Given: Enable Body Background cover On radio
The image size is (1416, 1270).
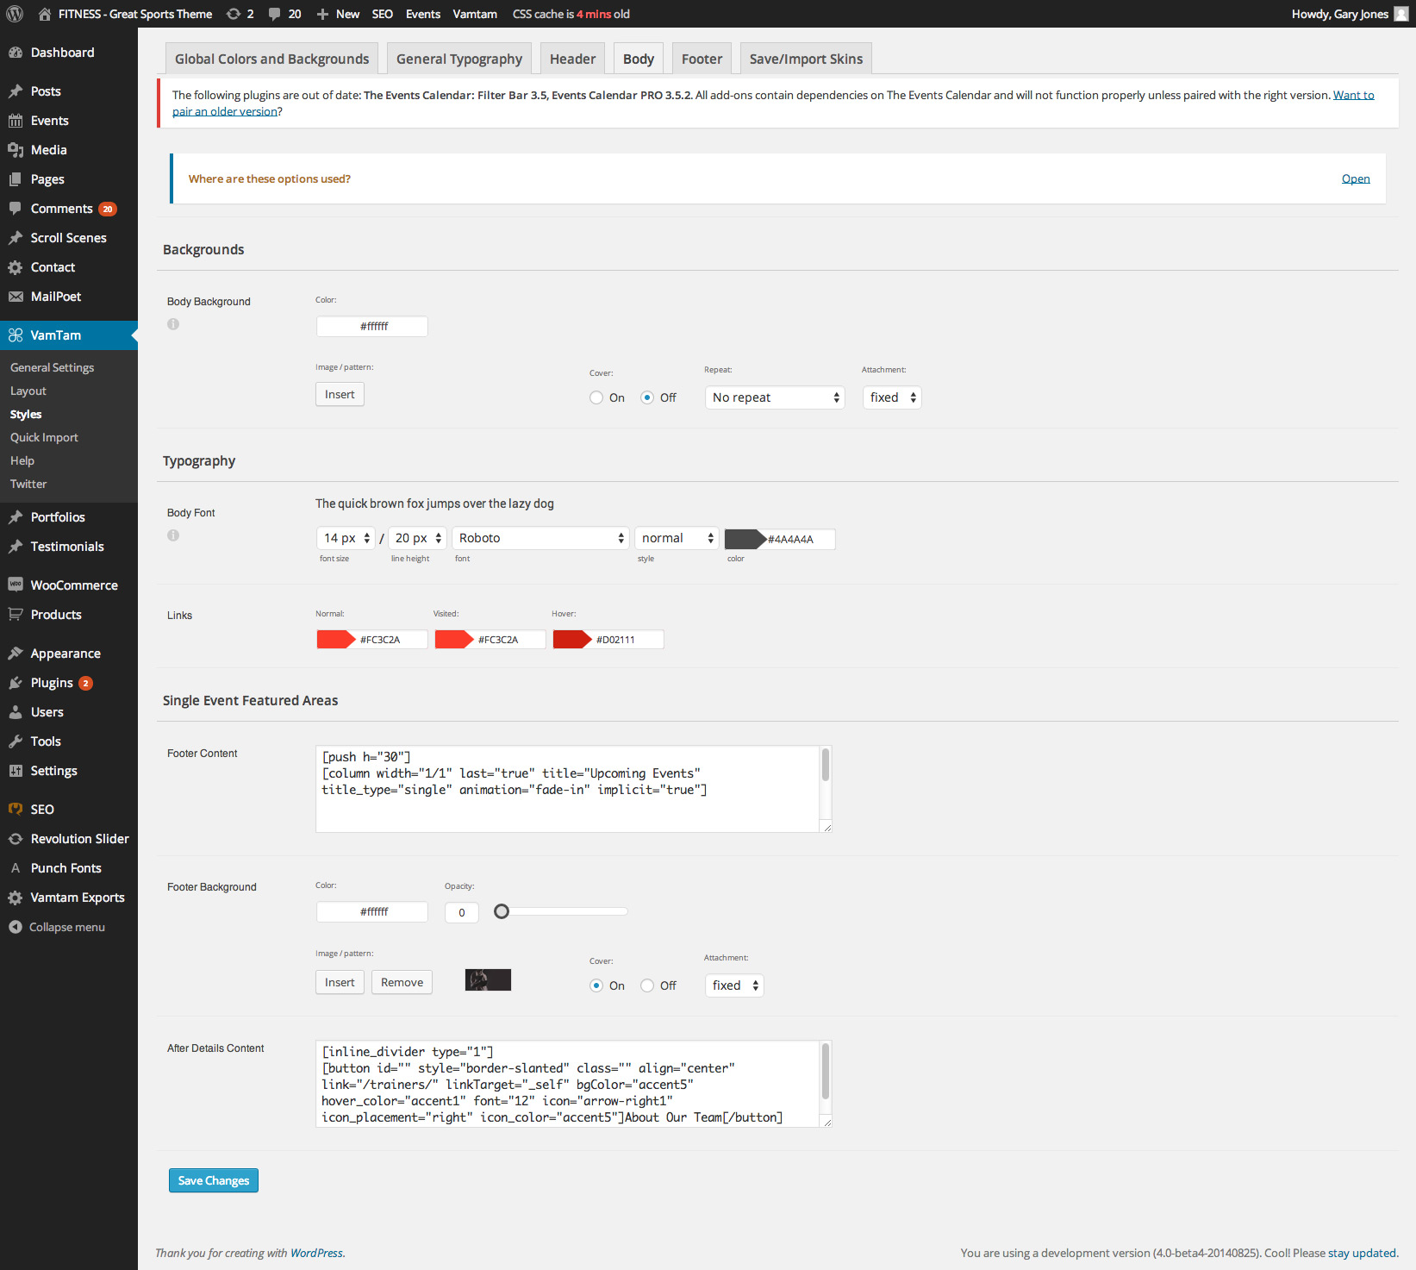Looking at the screenshot, I should [x=596, y=397].
